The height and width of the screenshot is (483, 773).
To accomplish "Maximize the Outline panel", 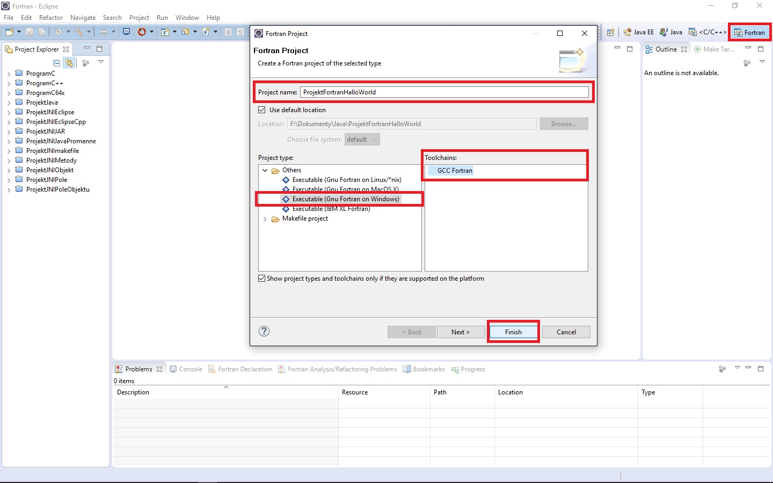I will (x=761, y=49).
